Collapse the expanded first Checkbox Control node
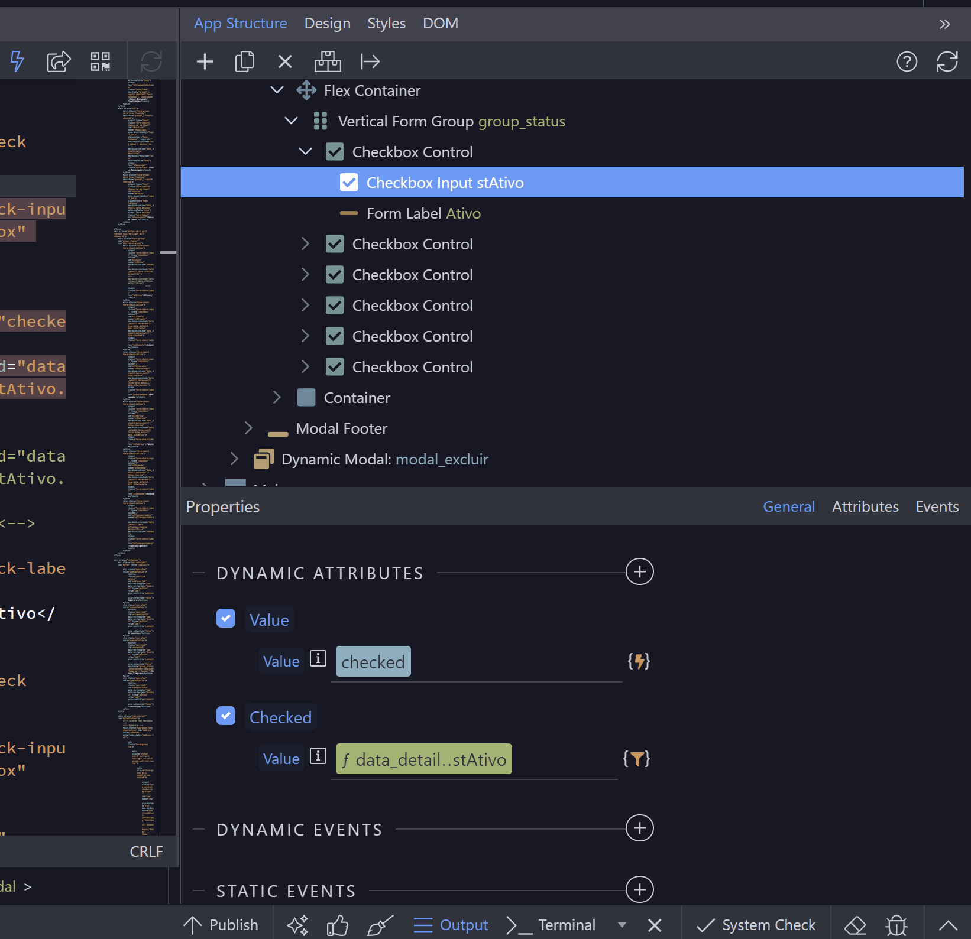Screen dimensions: 971x939 tap(305, 151)
